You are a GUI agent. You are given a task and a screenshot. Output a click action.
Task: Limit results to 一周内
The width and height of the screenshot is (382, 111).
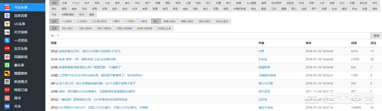coord(116,22)
